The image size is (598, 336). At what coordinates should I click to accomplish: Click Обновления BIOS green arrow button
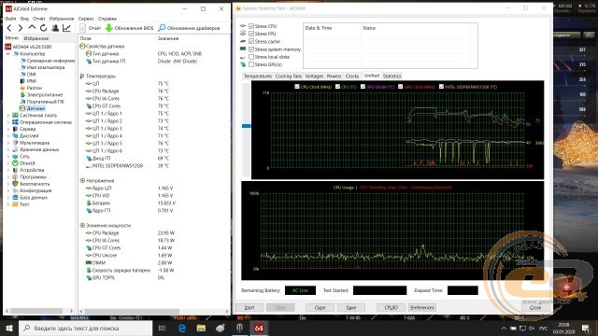click(x=129, y=28)
